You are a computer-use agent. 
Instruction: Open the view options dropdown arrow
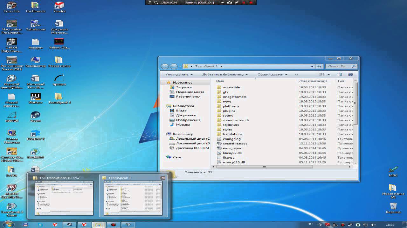(328, 74)
